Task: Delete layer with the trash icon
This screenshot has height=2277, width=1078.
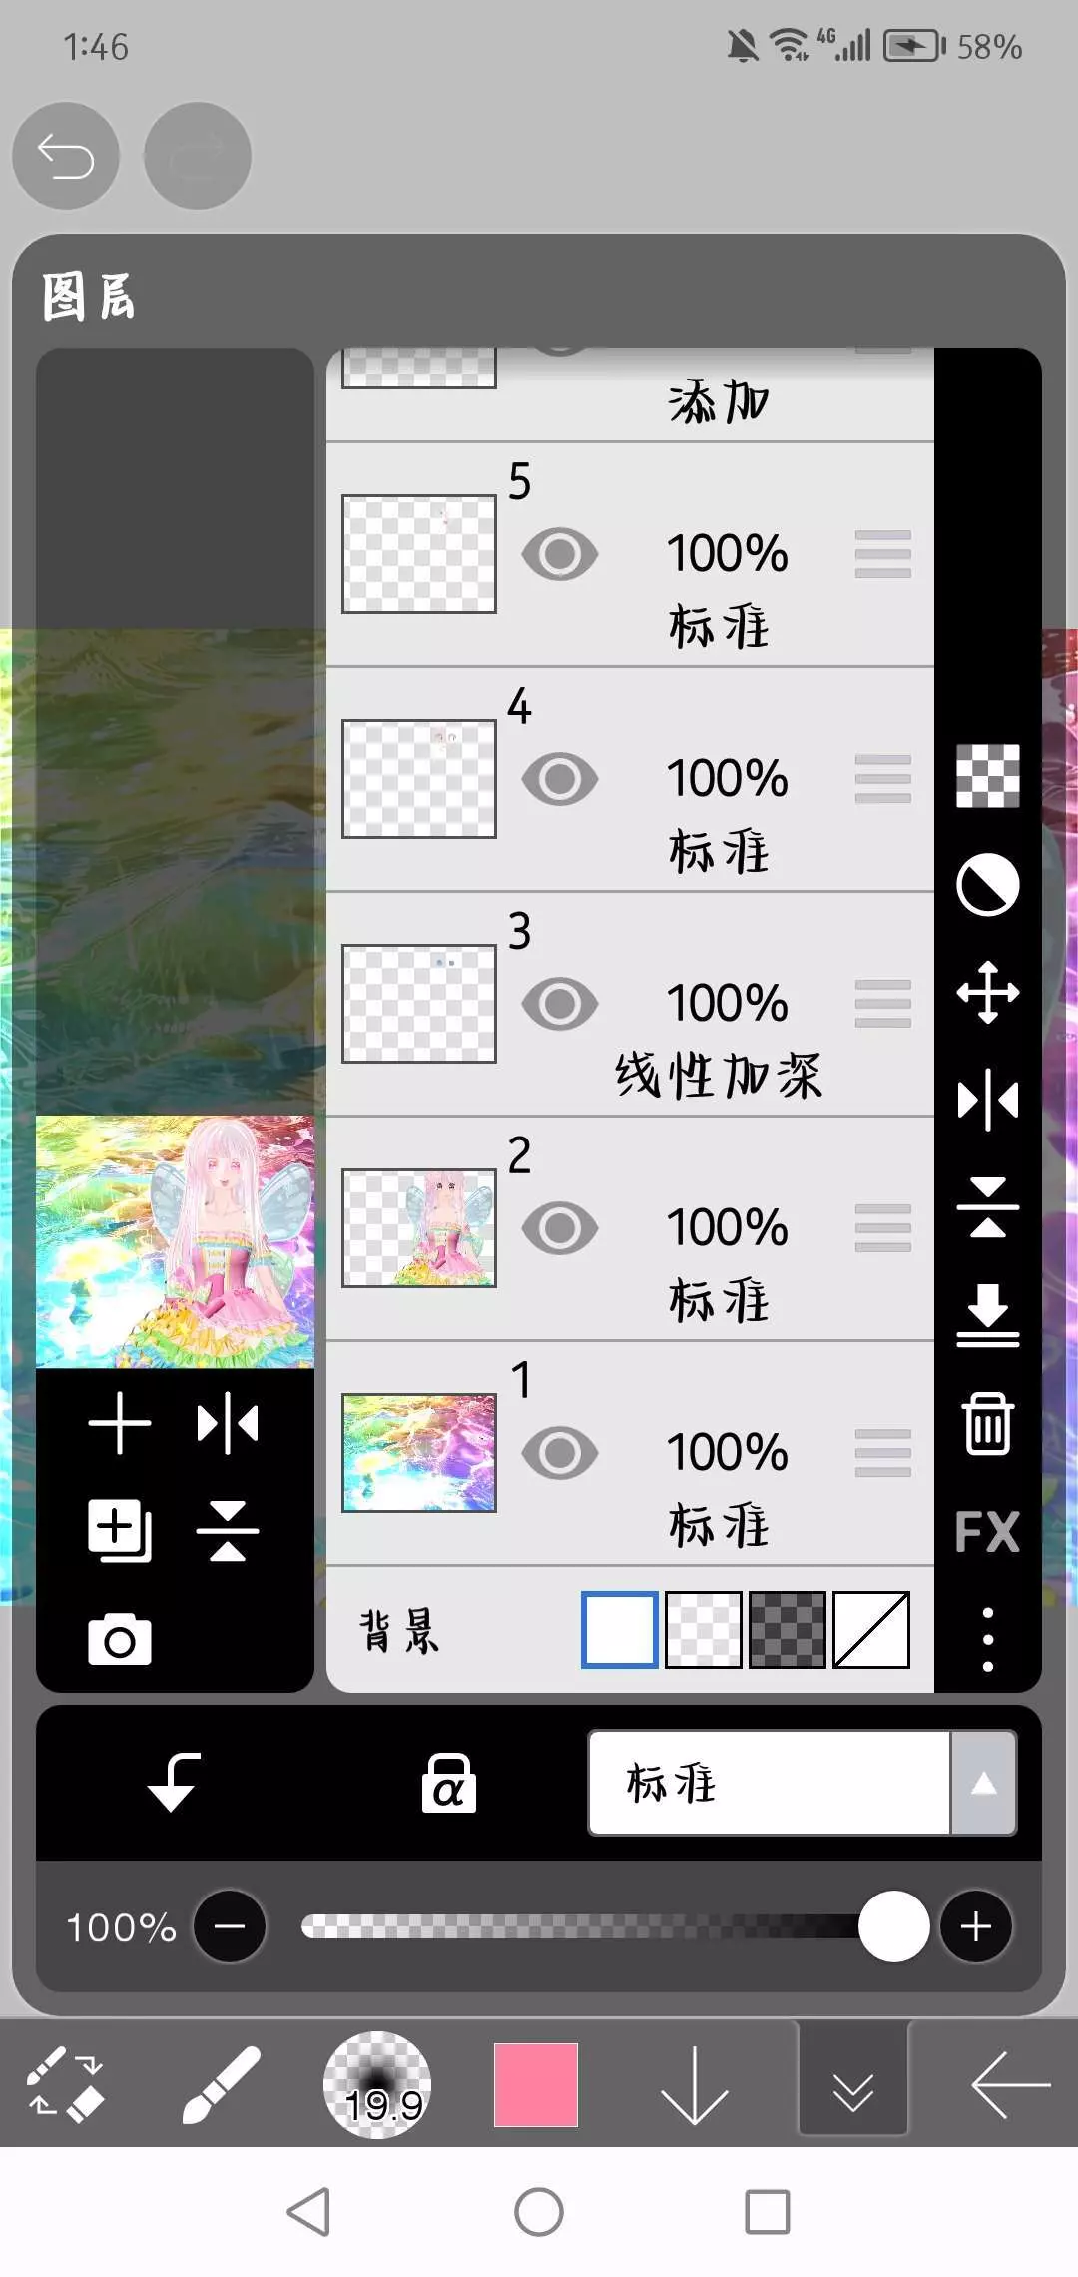Action: pyautogui.click(x=987, y=1423)
